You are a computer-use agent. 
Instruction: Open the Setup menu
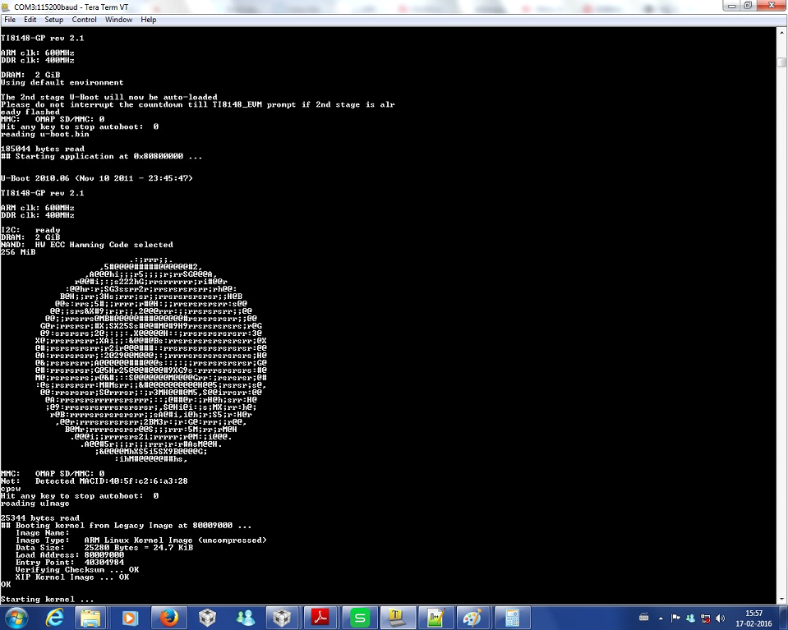coord(53,20)
